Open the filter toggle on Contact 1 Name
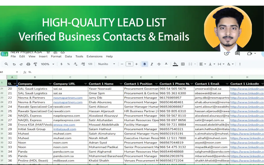Image resolution: width=264 pixels, height=165 pixels. tap(121, 84)
